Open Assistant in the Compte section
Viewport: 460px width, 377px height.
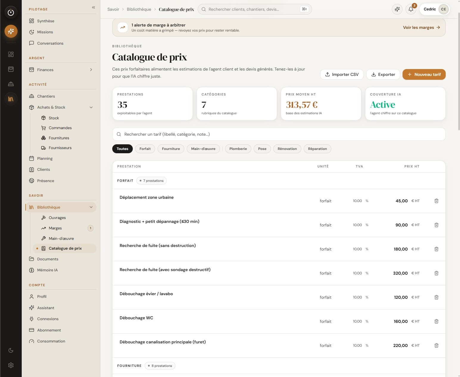point(61,308)
